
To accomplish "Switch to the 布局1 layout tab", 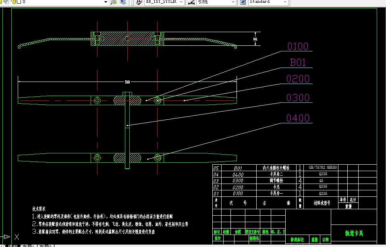I will pos(27,245).
